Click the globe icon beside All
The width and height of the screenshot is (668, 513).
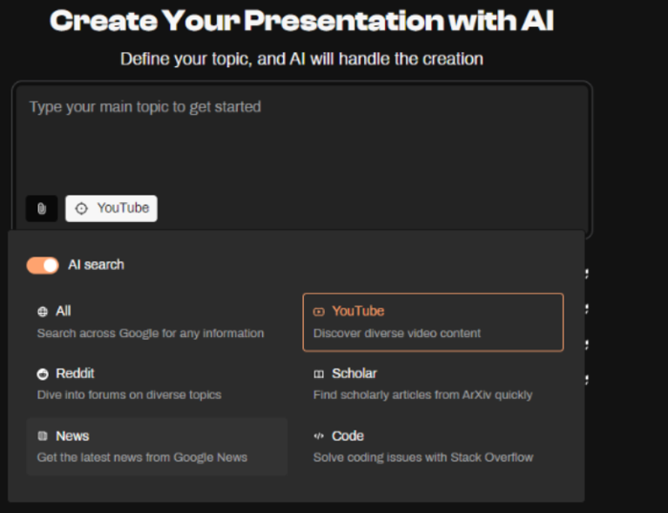click(43, 312)
